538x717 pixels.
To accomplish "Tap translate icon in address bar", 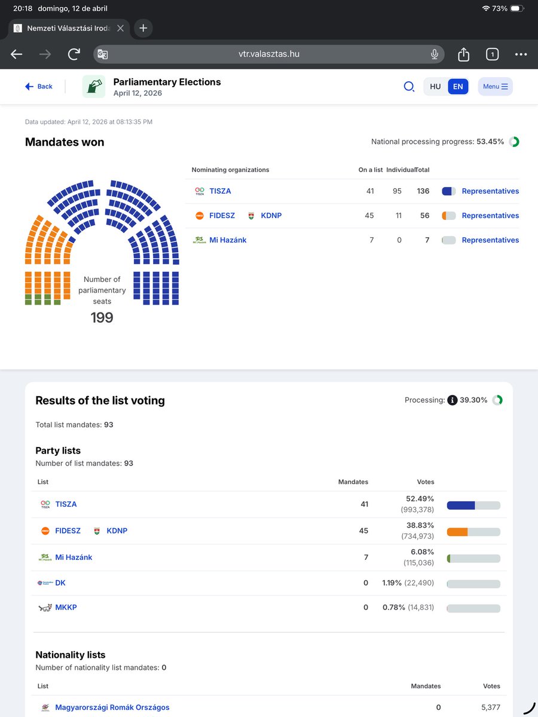I will click(x=103, y=54).
